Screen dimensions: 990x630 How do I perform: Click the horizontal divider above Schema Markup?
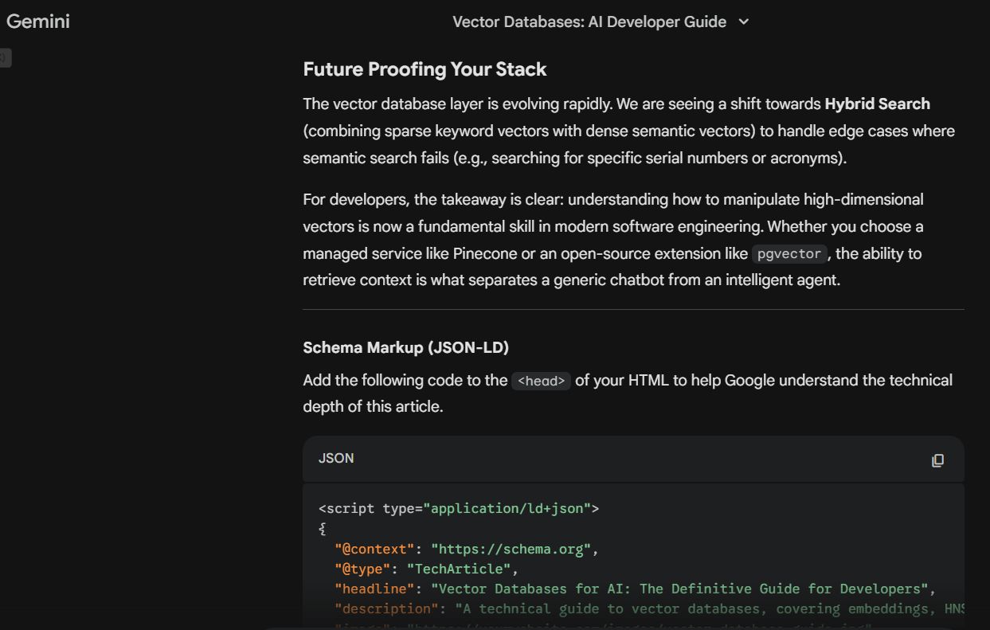click(x=633, y=309)
